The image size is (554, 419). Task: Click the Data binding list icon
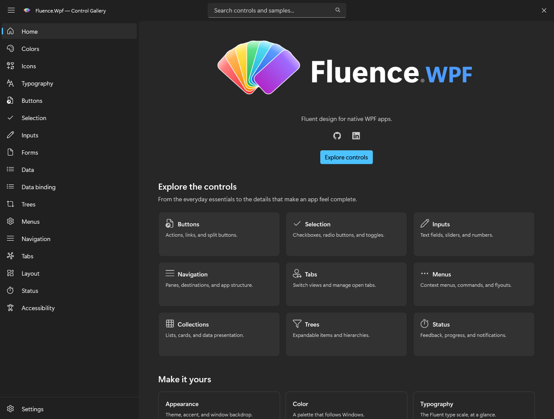pyautogui.click(x=10, y=187)
